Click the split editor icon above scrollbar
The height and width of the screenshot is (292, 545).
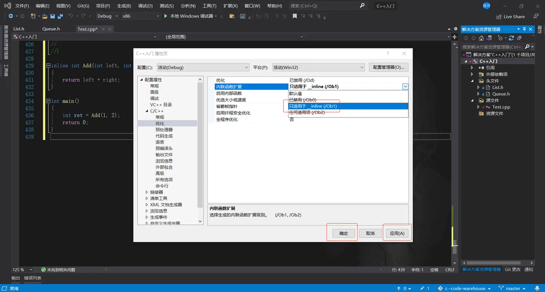click(x=454, y=37)
